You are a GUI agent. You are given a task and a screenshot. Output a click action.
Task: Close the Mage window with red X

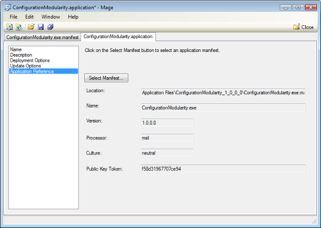311,7
